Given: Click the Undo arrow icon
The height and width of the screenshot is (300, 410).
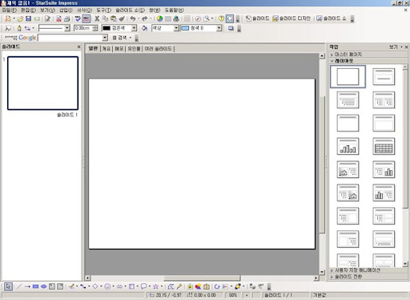Looking at the screenshot, I should [x=133, y=18].
